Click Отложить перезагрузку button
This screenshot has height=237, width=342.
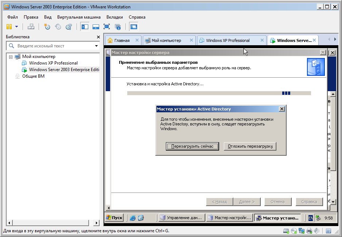[x=250, y=146]
